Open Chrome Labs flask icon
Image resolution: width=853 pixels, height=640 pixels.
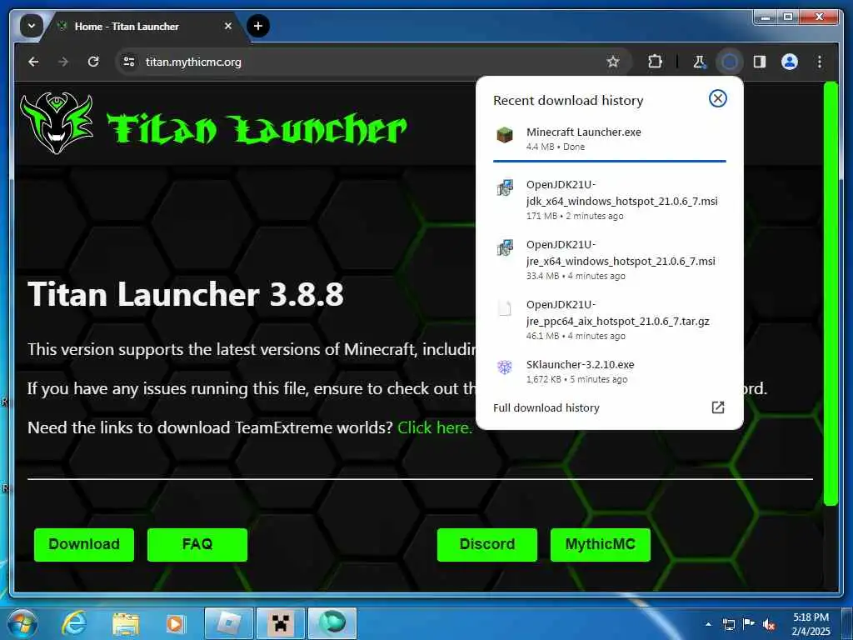tap(700, 62)
